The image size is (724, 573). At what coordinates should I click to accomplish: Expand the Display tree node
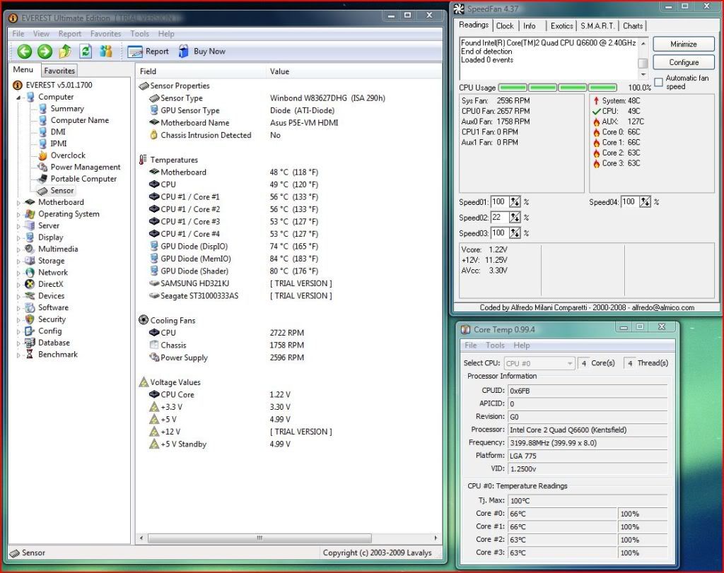pyautogui.click(x=18, y=238)
